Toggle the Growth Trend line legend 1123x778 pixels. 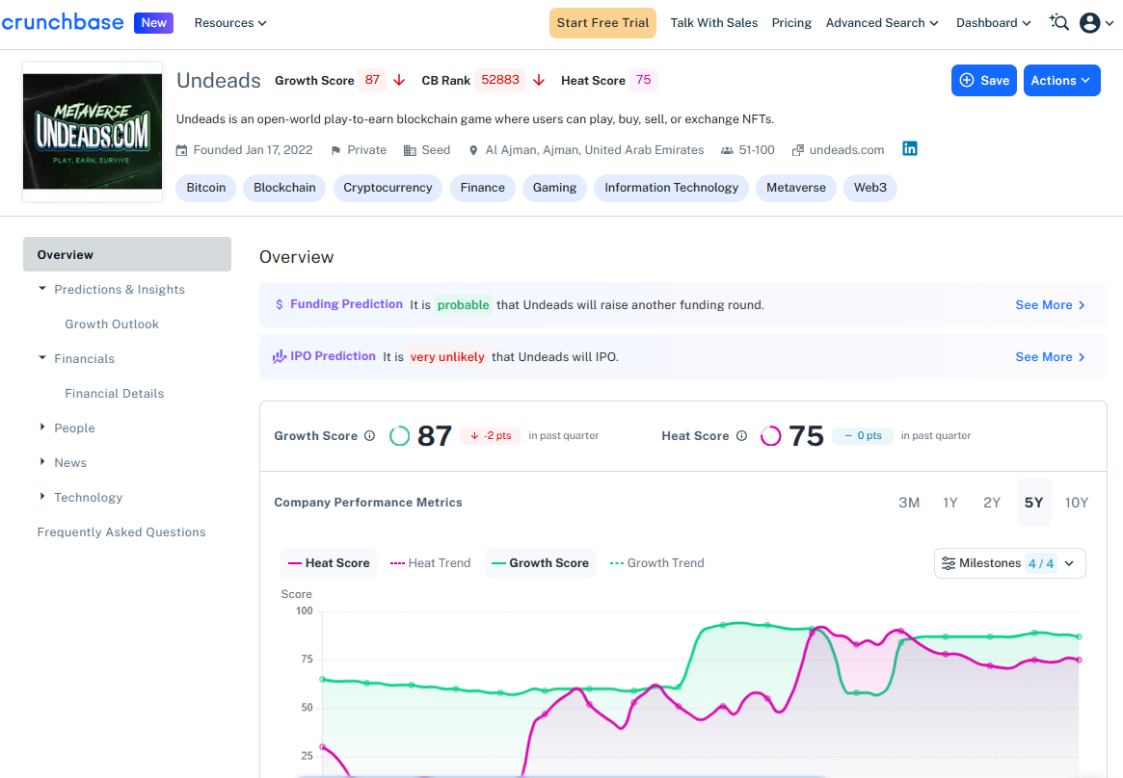click(x=657, y=563)
